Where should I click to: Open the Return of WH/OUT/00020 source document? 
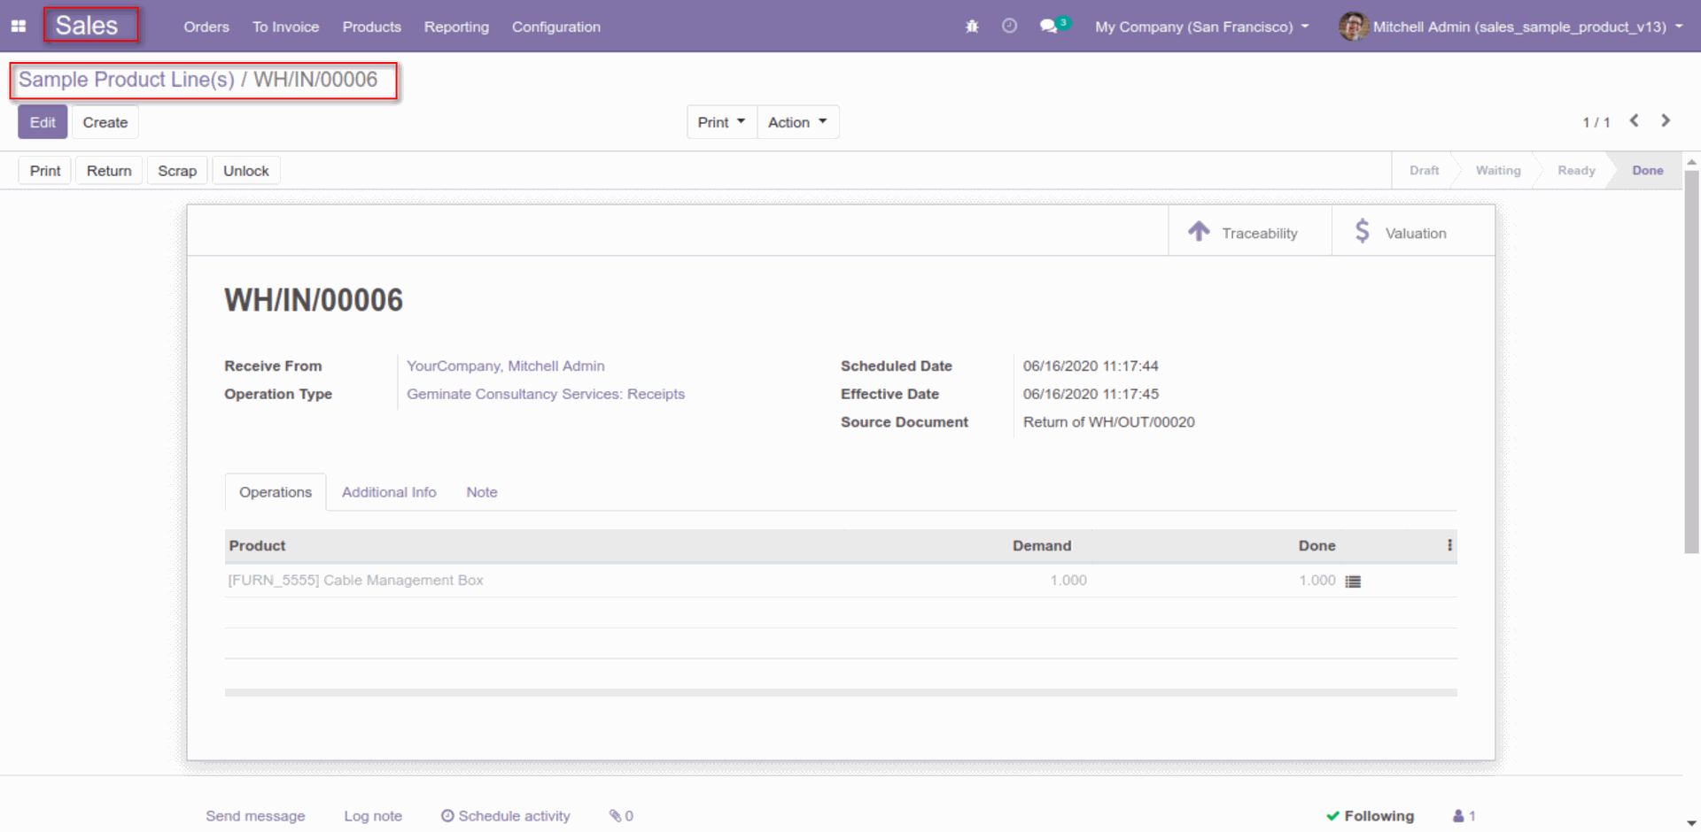(x=1109, y=422)
